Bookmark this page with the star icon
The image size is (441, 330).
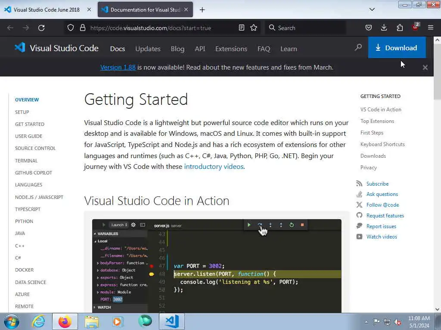click(x=254, y=28)
